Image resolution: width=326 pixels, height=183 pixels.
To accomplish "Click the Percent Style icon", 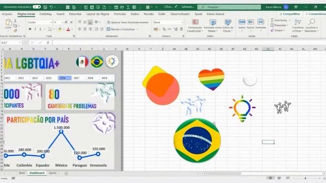I will pos(164,29).
